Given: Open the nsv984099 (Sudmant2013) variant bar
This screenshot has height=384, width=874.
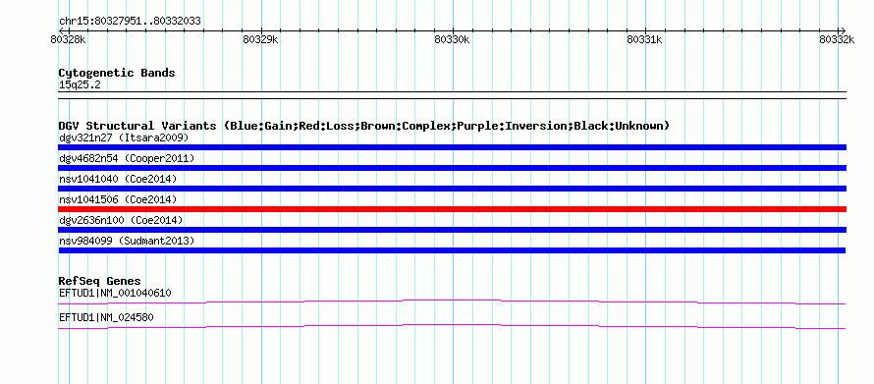Looking at the screenshot, I should click(x=452, y=250).
